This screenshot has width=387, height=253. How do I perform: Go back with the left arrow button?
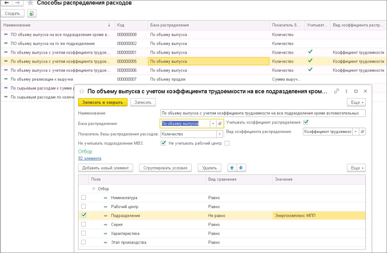pos(7,3)
